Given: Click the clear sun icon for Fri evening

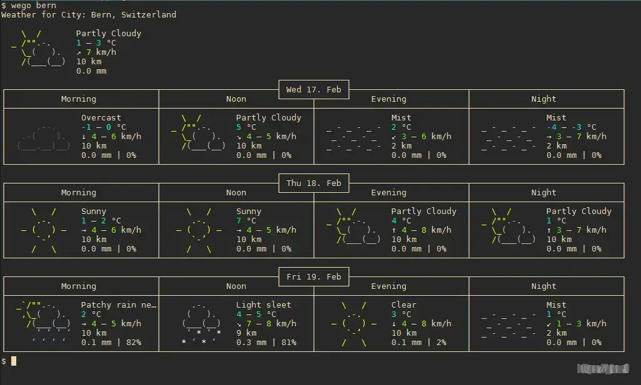Looking at the screenshot, I should coord(353,324).
